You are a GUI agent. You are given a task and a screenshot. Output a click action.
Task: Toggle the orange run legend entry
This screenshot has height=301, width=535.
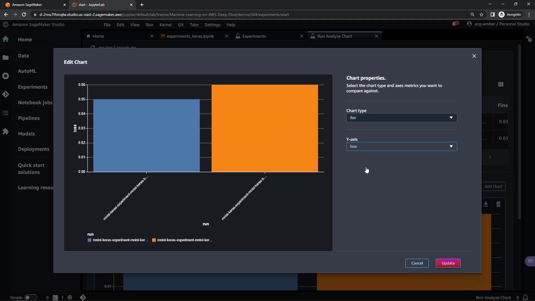coord(183,240)
